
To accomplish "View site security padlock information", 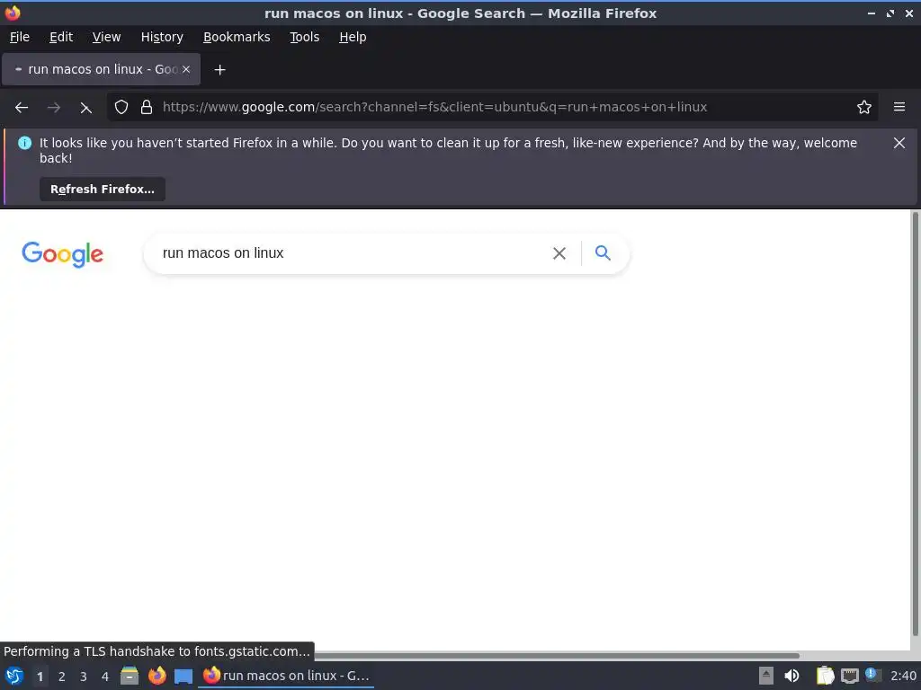I will point(147,107).
